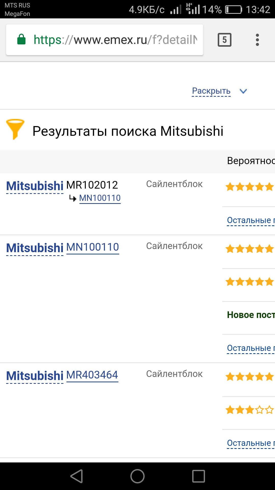Image resolution: width=275 pixels, height=490 pixels.
Task: Tap Mitsubishi brand link in MR403464 row
Action: pyautogui.click(x=35, y=376)
